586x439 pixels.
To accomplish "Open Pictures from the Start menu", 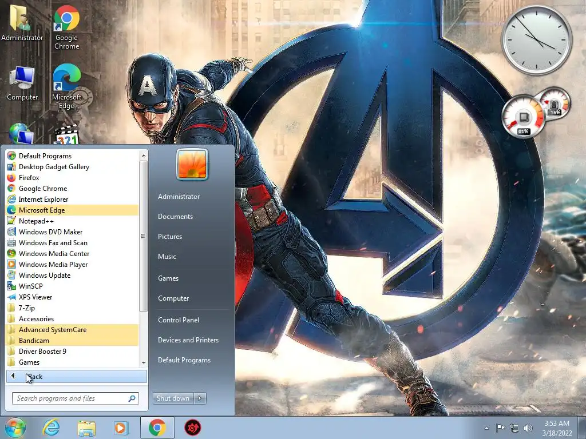I will [x=169, y=236].
